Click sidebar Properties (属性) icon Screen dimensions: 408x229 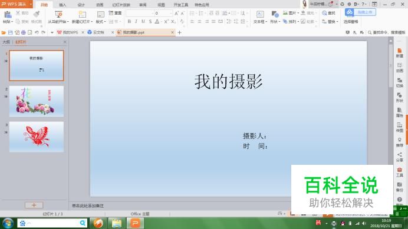(x=399, y=112)
